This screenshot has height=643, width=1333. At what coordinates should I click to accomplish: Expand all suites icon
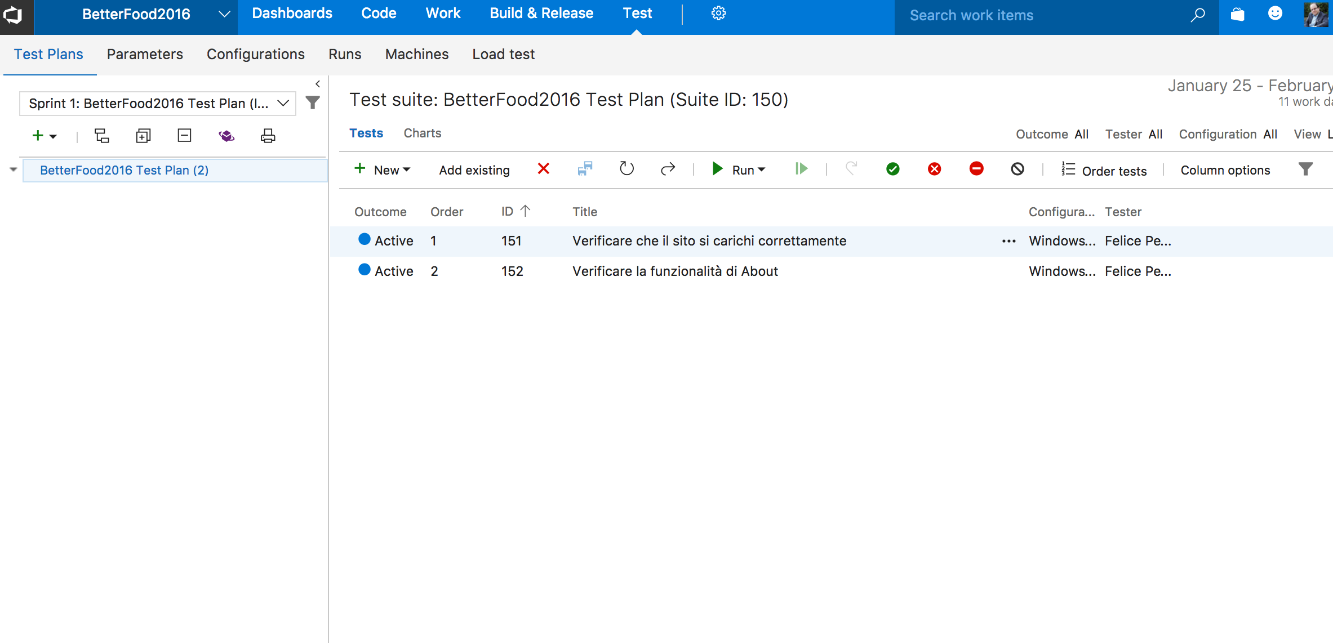[144, 136]
